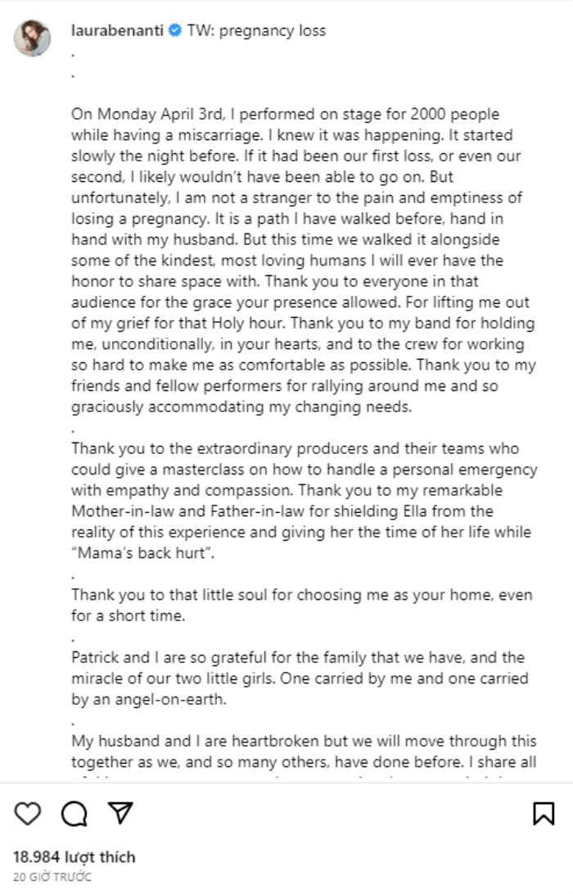Click the "TW: pregnancy loss" caption heading
573x894 pixels.
tap(256, 30)
